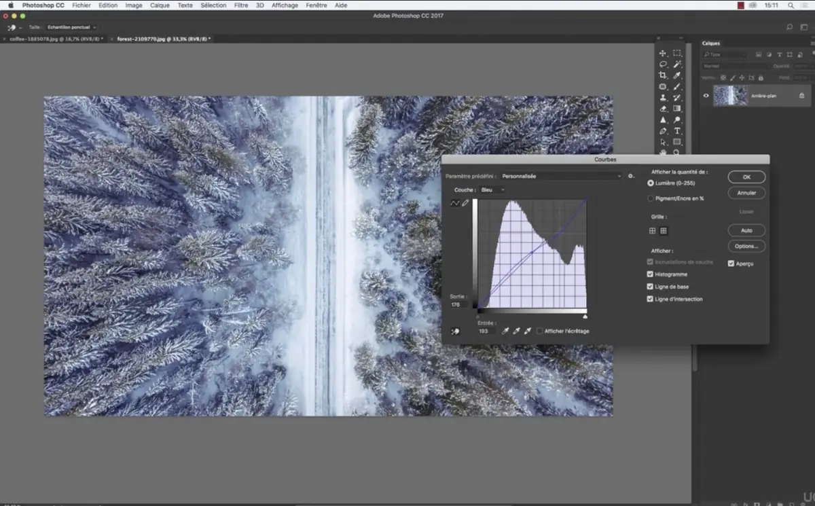
Task: Select the Clone Stamp tool
Action: pos(663,98)
